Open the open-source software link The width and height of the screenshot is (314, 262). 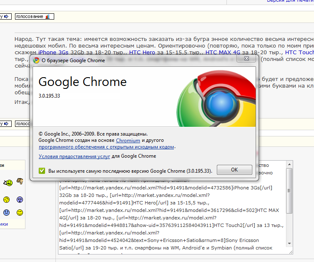[107, 147]
